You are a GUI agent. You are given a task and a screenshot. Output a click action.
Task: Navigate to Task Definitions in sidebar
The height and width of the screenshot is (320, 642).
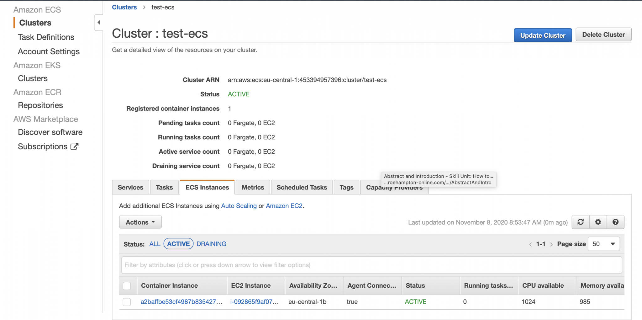coord(46,37)
